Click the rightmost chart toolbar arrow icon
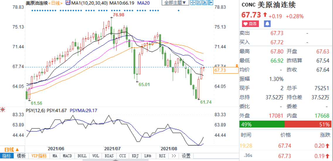Screen dimensions: 333x161 (x=210, y=3)
